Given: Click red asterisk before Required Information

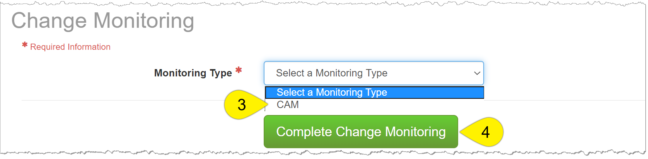Looking at the screenshot, I should tap(25, 45).
